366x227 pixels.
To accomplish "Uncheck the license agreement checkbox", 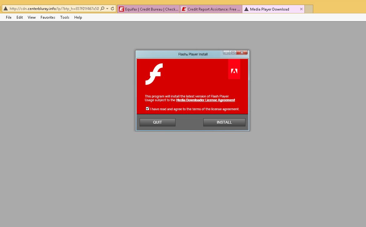I will (x=147, y=108).
